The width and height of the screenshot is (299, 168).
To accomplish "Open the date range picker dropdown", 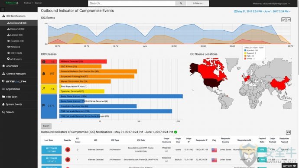I will (x=263, y=11).
